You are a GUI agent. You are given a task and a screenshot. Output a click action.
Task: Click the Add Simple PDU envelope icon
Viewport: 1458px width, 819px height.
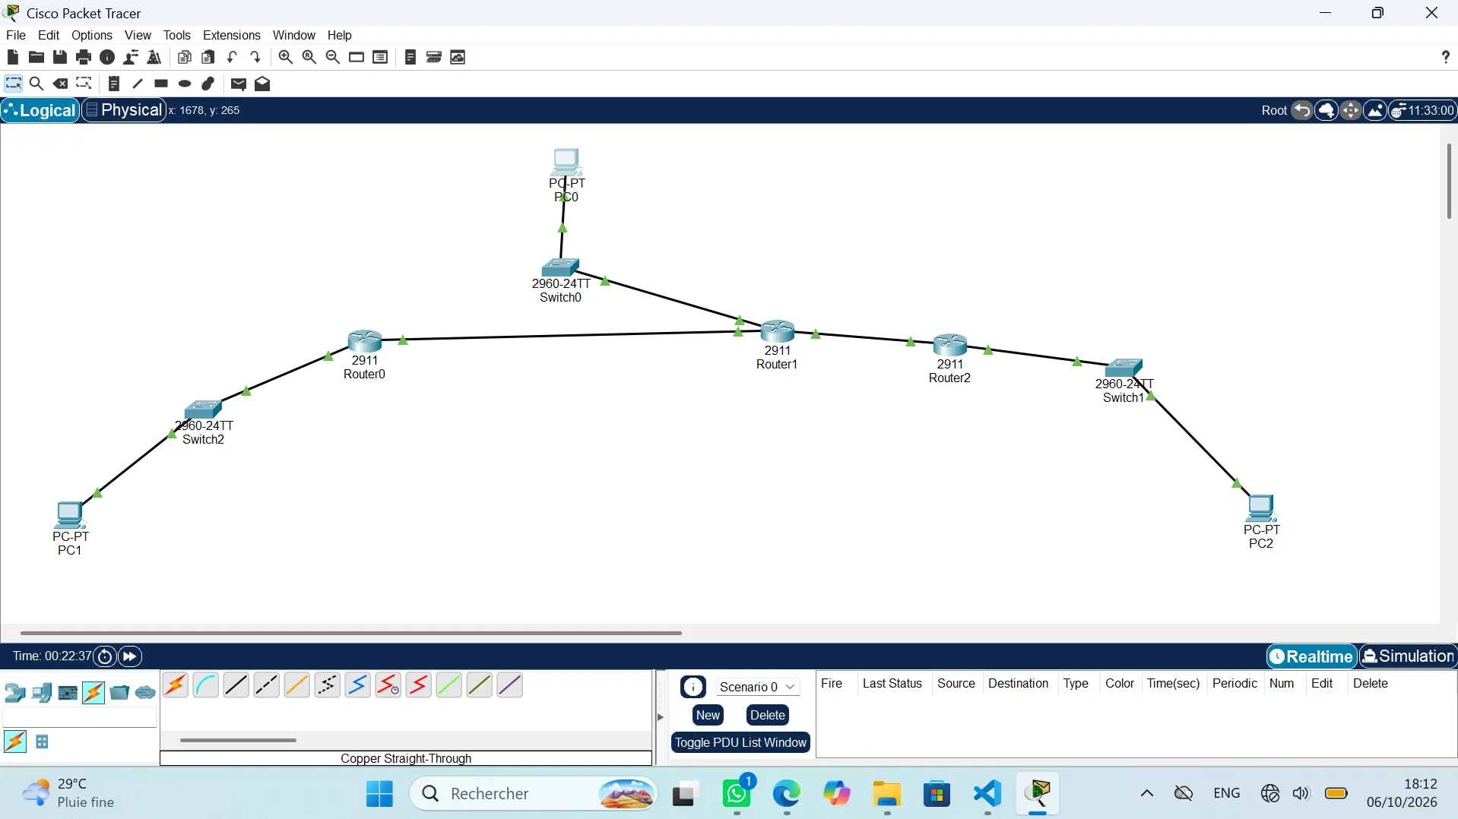239,84
